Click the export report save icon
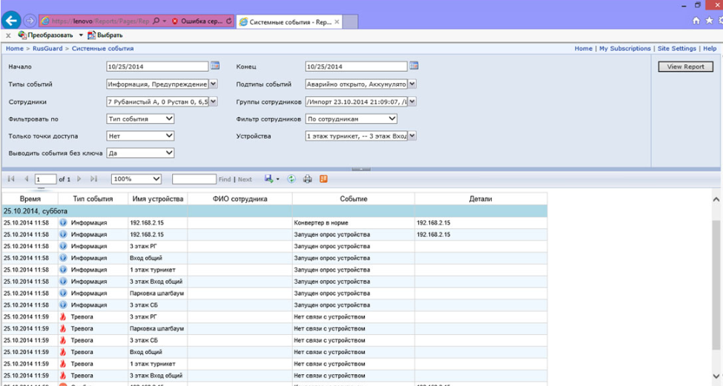 [x=269, y=179]
